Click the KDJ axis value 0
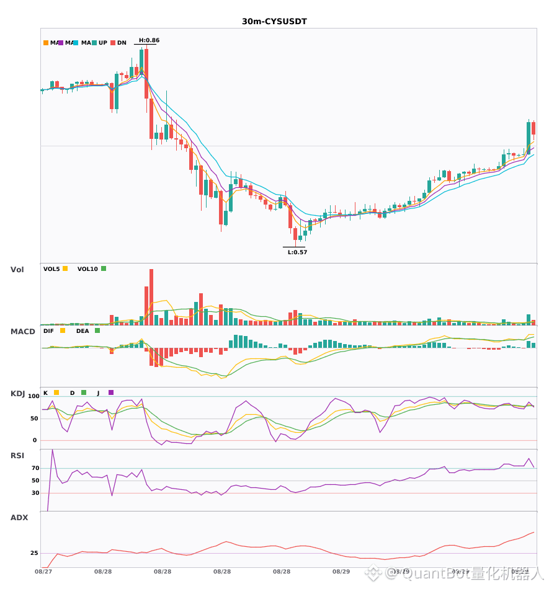The height and width of the screenshot is (589, 549). (35, 440)
